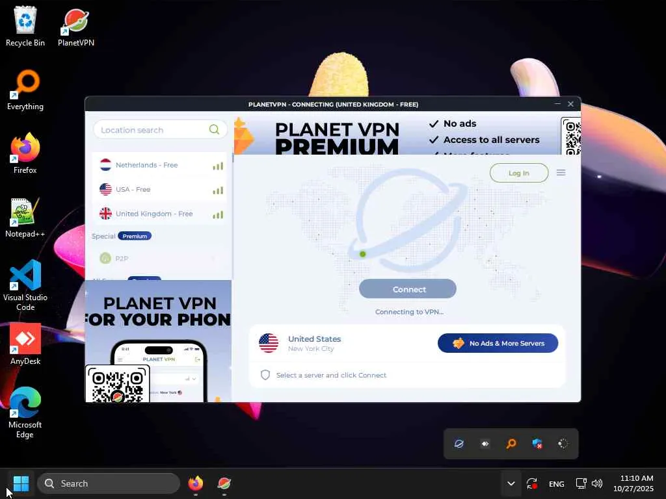Open the hamburger menu next to Log In
Image resolution: width=666 pixels, height=499 pixels.
561,173
